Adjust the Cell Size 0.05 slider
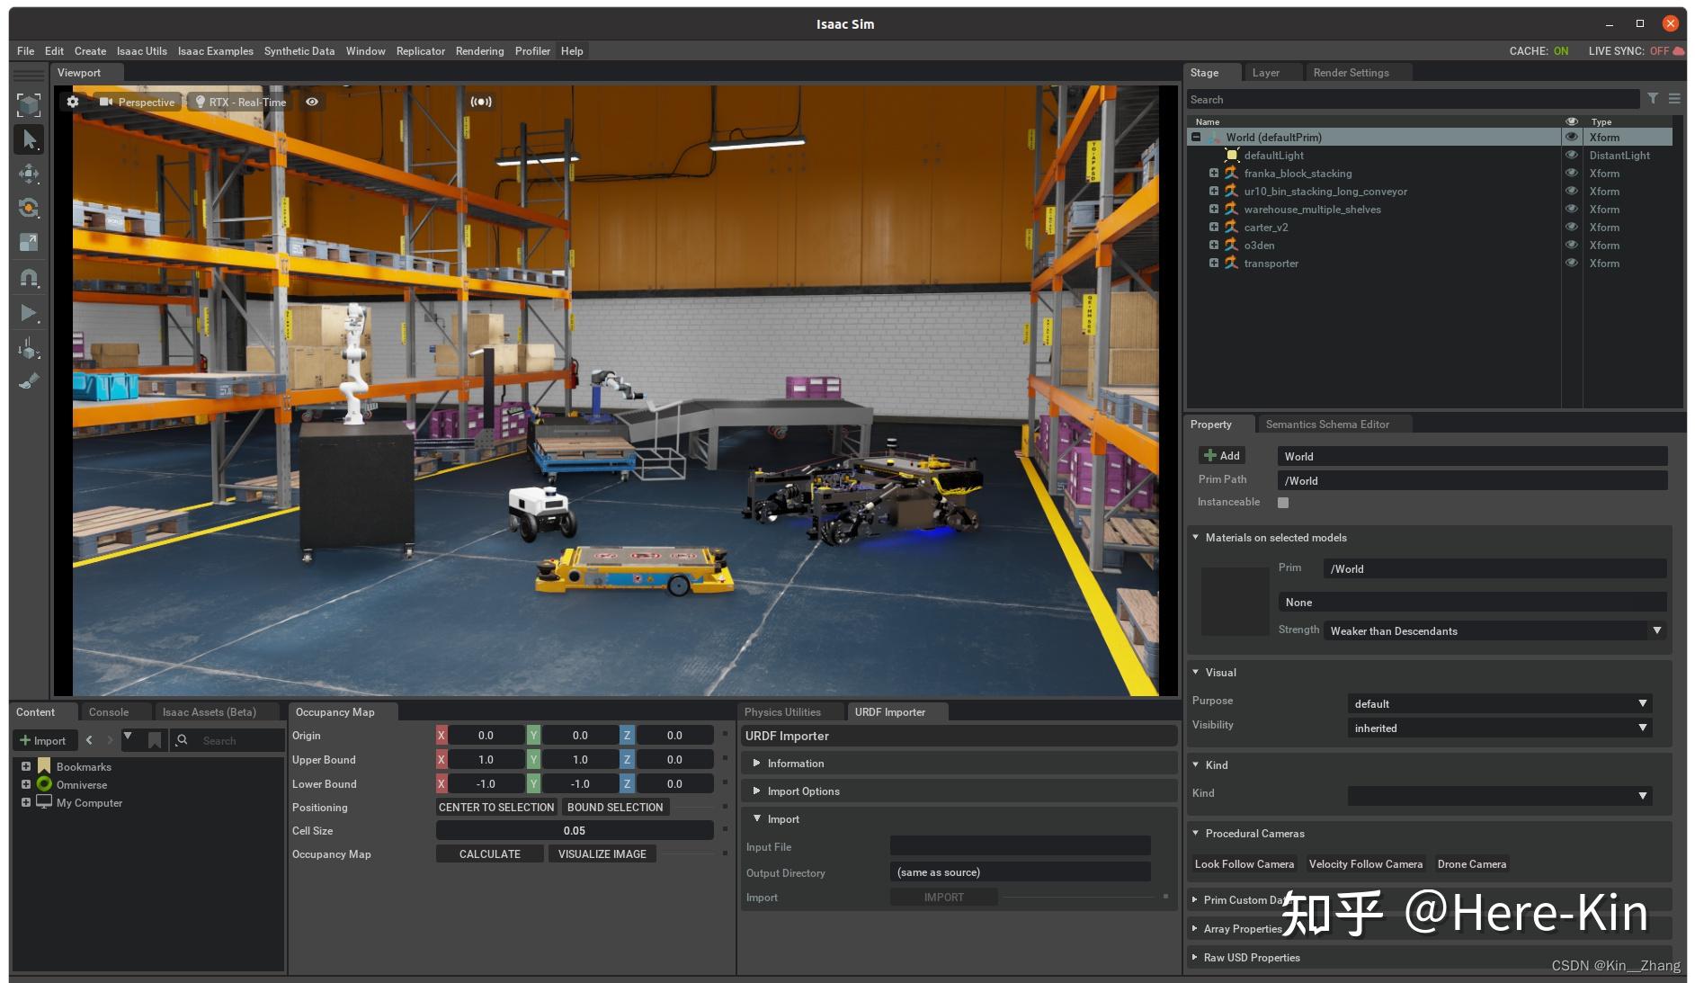 [x=575, y=831]
